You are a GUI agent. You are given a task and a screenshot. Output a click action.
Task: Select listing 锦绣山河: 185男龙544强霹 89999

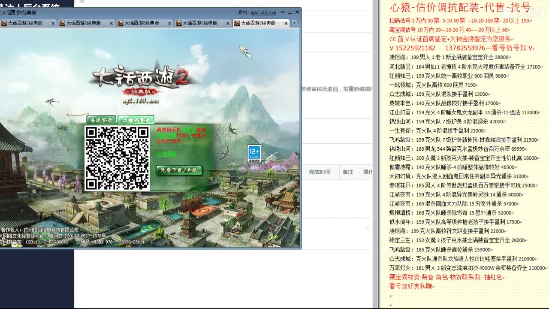tap(458, 149)
